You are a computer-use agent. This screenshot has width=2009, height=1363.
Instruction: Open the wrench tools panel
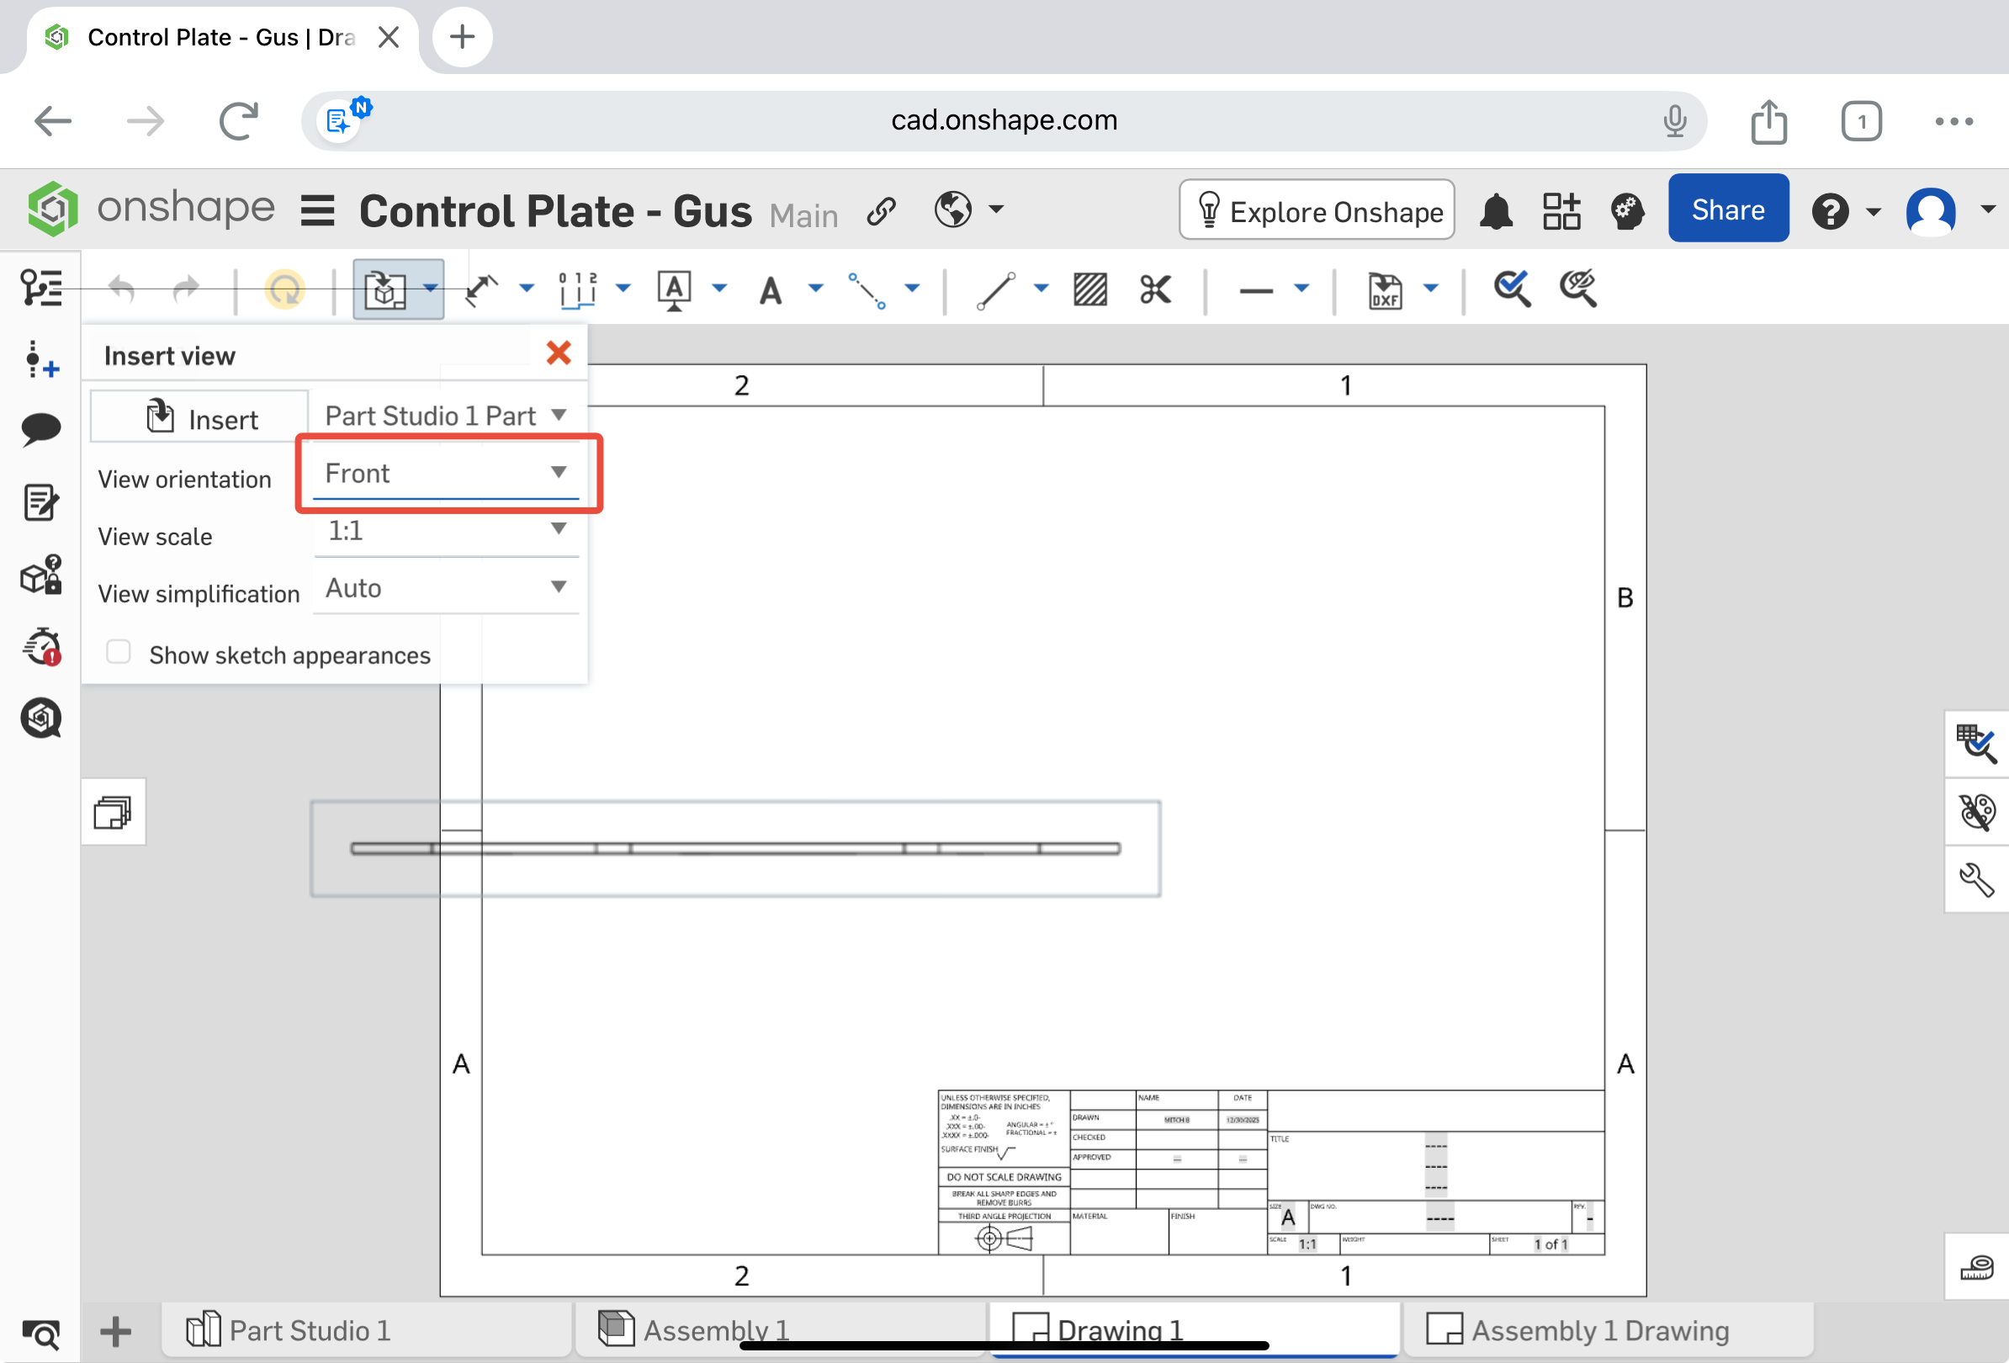click(1976, 880)
